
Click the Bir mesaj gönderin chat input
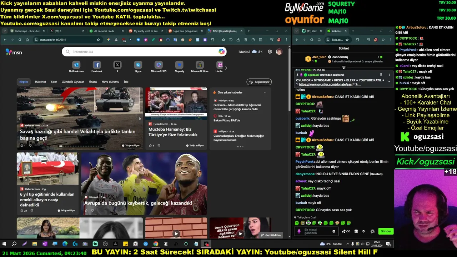pyautogui.click(x=317, y=231)
